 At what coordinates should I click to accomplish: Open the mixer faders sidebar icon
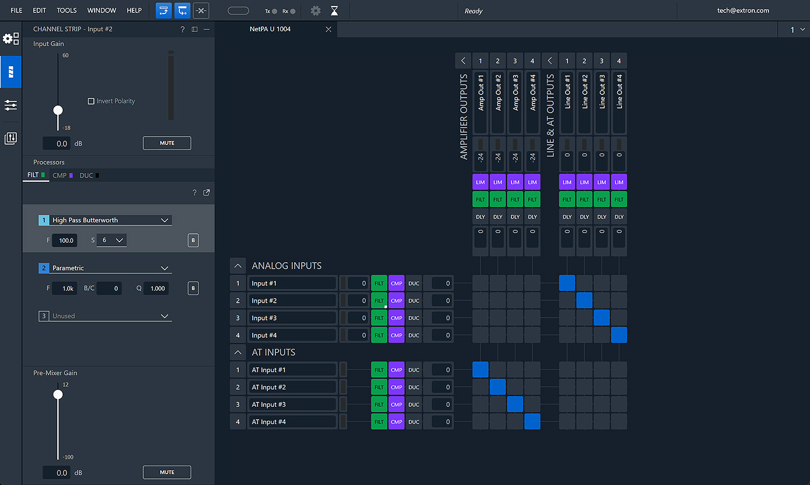11,139
